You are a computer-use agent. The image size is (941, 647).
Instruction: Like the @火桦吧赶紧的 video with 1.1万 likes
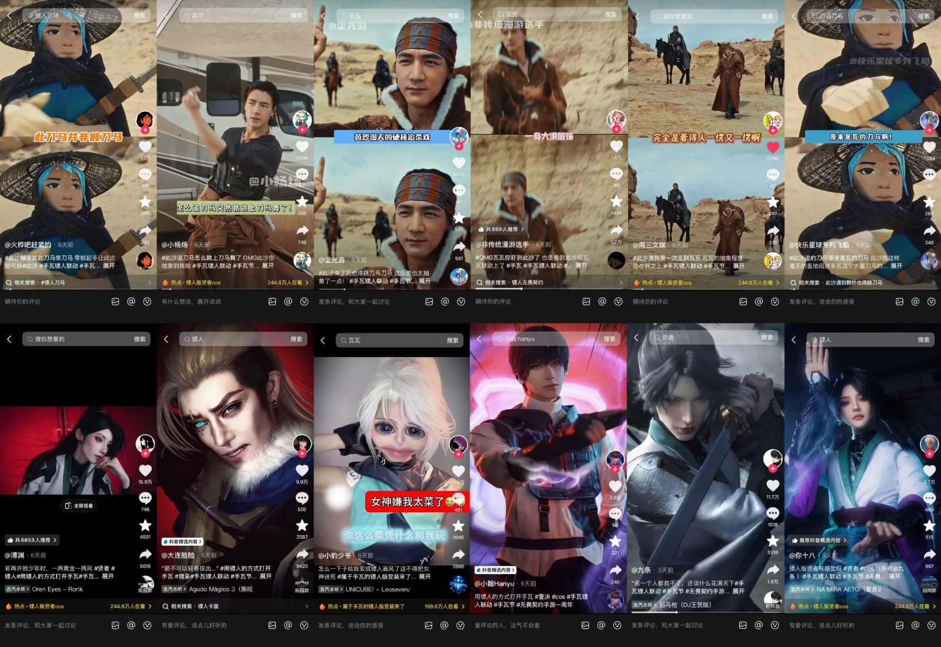(145, 147)
